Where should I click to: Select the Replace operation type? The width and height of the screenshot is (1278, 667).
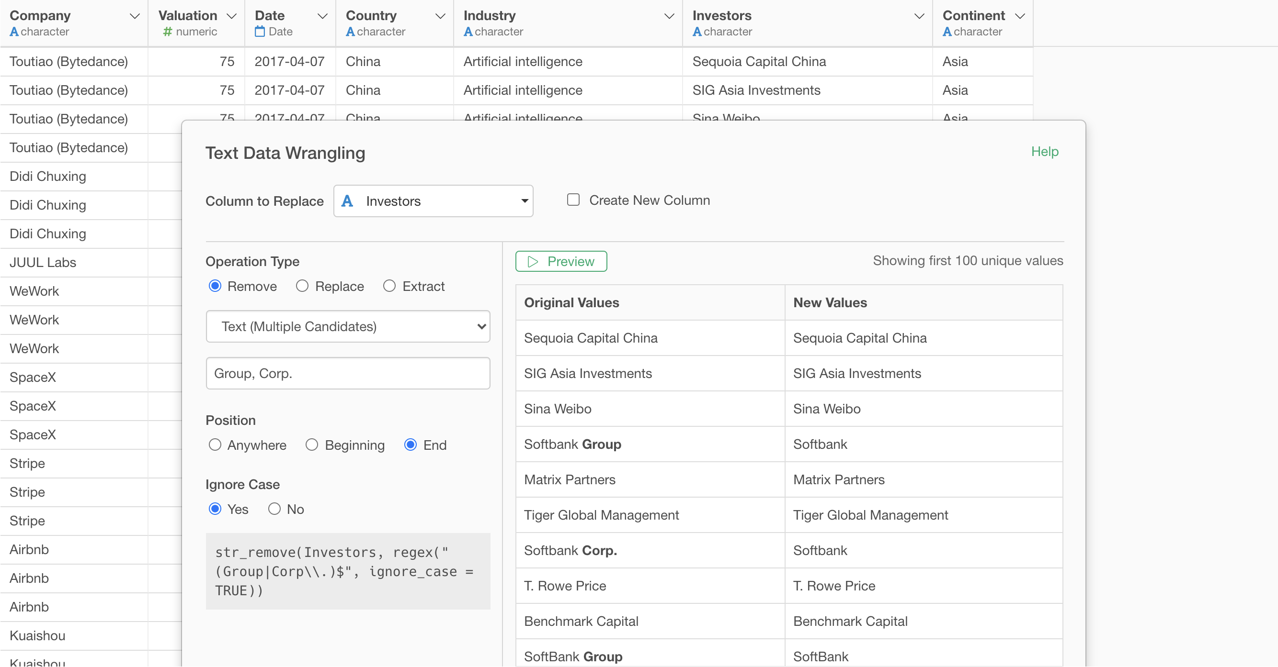(x=302, y=287)
